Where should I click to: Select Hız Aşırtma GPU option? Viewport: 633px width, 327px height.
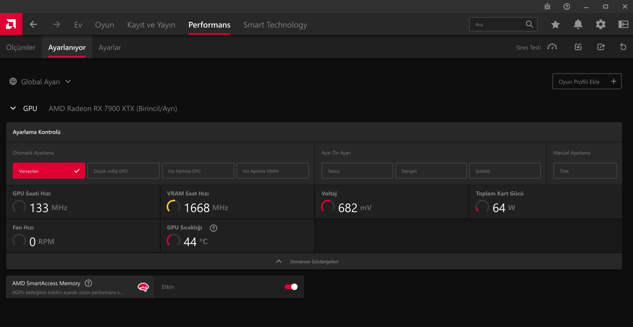(198, 171)
